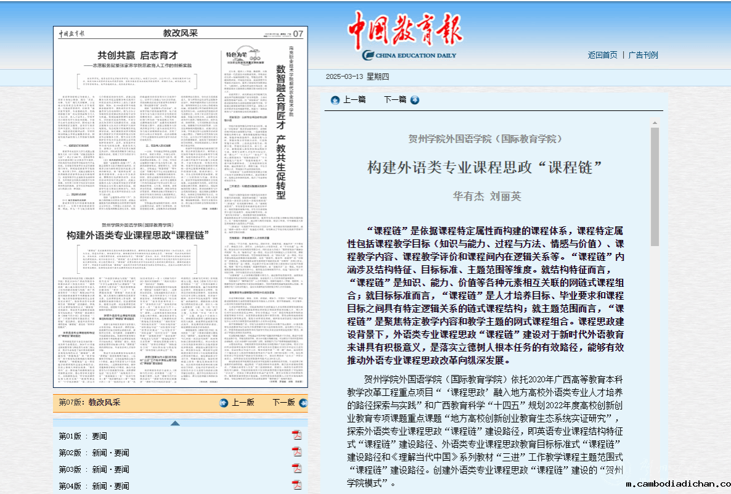Collapse the page list with the up triangle

click(x=175, y=423)
